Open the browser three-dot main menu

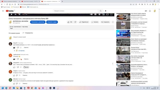click(158, 4)
